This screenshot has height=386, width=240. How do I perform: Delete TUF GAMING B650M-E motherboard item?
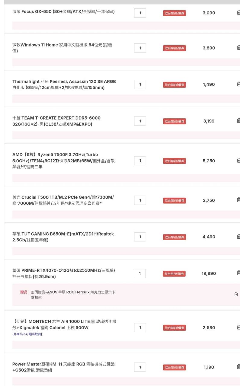click(238, 237)
